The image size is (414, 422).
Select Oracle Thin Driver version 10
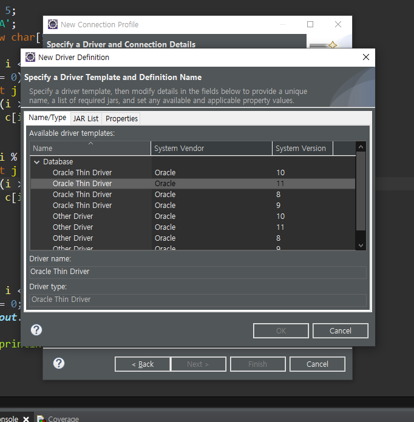click(192, 173)
